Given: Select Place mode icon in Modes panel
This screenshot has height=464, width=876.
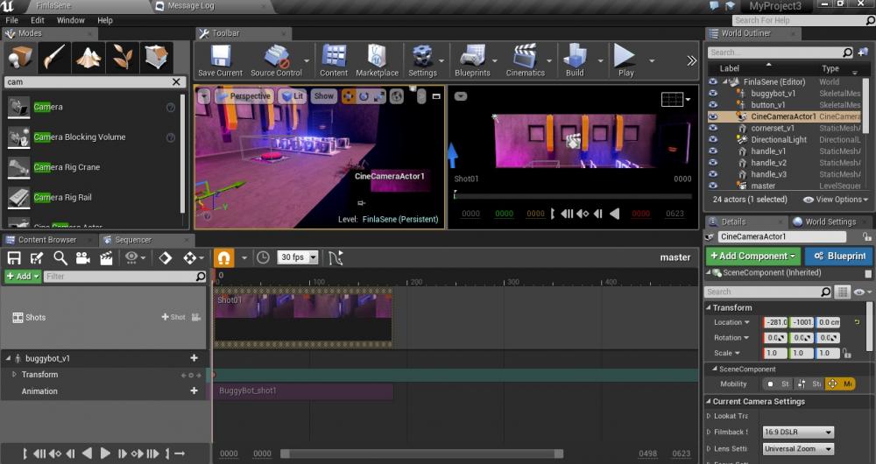Looking at the screenshot, I should (20, 58).
